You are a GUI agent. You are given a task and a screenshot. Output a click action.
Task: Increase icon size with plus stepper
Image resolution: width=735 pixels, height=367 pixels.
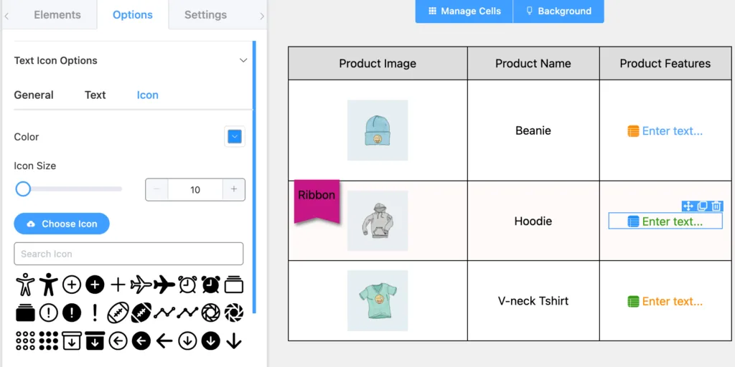point(234,189)
